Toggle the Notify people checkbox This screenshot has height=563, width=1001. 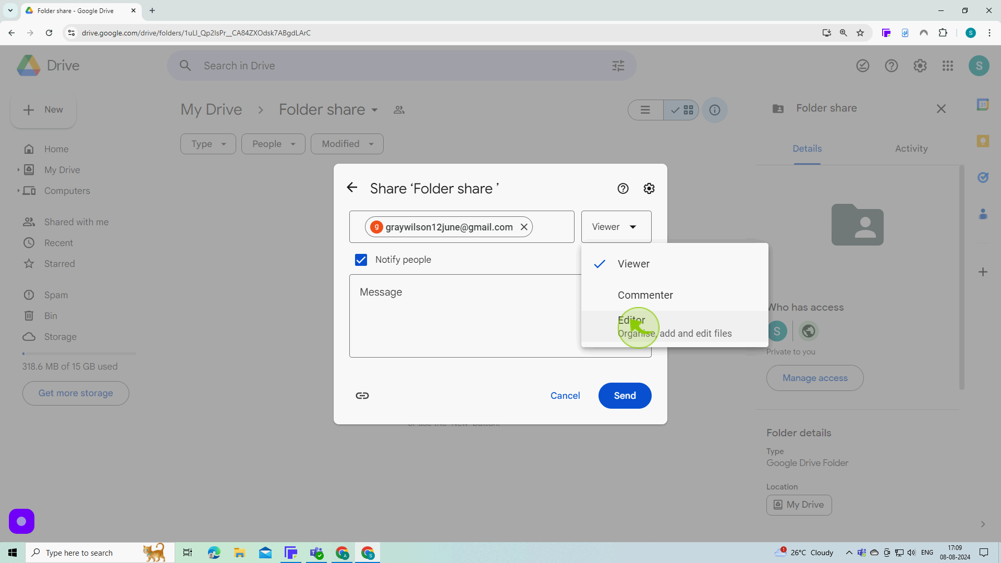click(x=361, y=260)
